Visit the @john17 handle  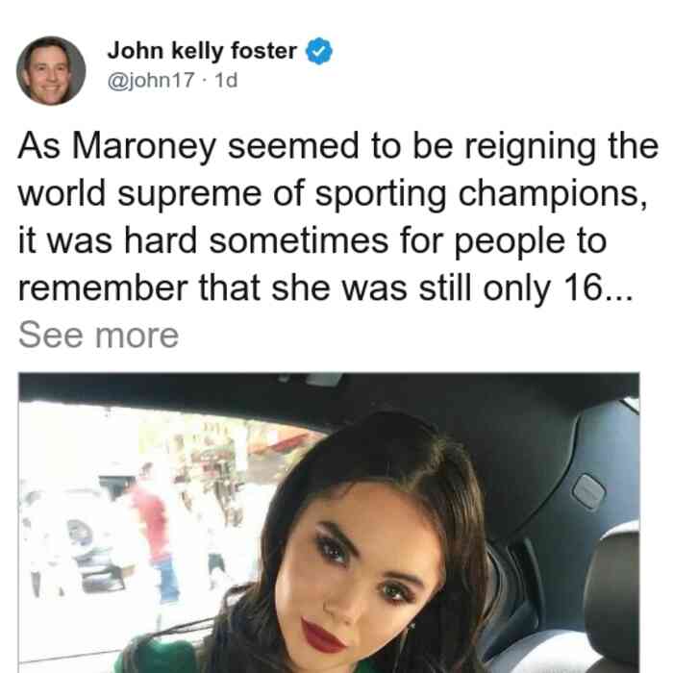click(151, 80)
